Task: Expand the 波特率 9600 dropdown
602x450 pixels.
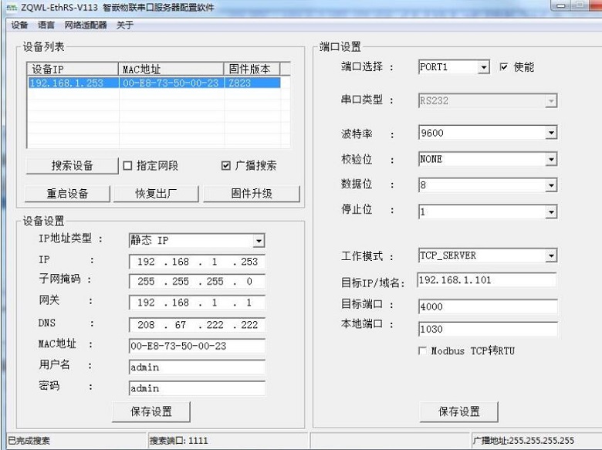Action: pyautogui.click(x=551, y=133)
